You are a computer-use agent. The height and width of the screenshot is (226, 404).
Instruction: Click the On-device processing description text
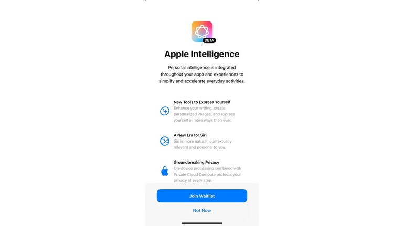(207, 174)
